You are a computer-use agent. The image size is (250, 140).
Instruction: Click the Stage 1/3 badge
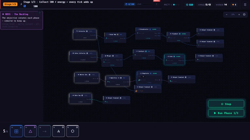[x=10, y=4]
